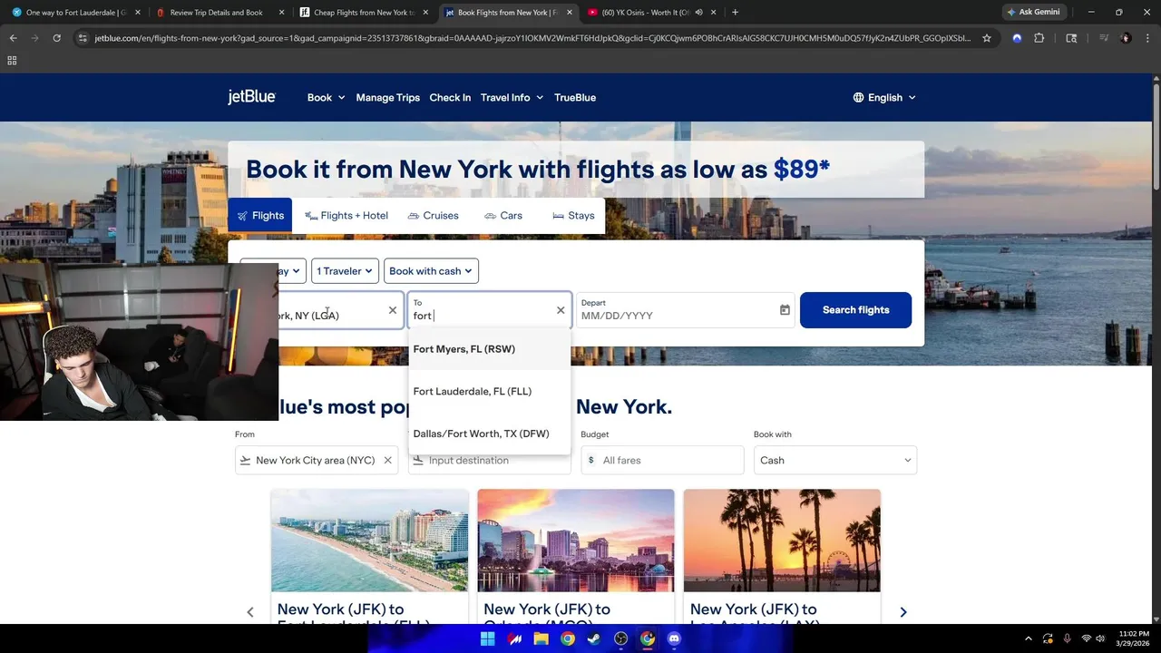Clear New York City area (NYC) field

[x=387, y=461]
